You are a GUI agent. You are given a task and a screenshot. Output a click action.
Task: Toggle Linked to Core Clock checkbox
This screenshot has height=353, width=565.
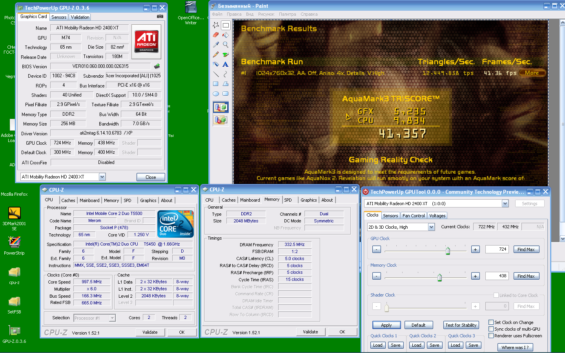pos(496,295)
